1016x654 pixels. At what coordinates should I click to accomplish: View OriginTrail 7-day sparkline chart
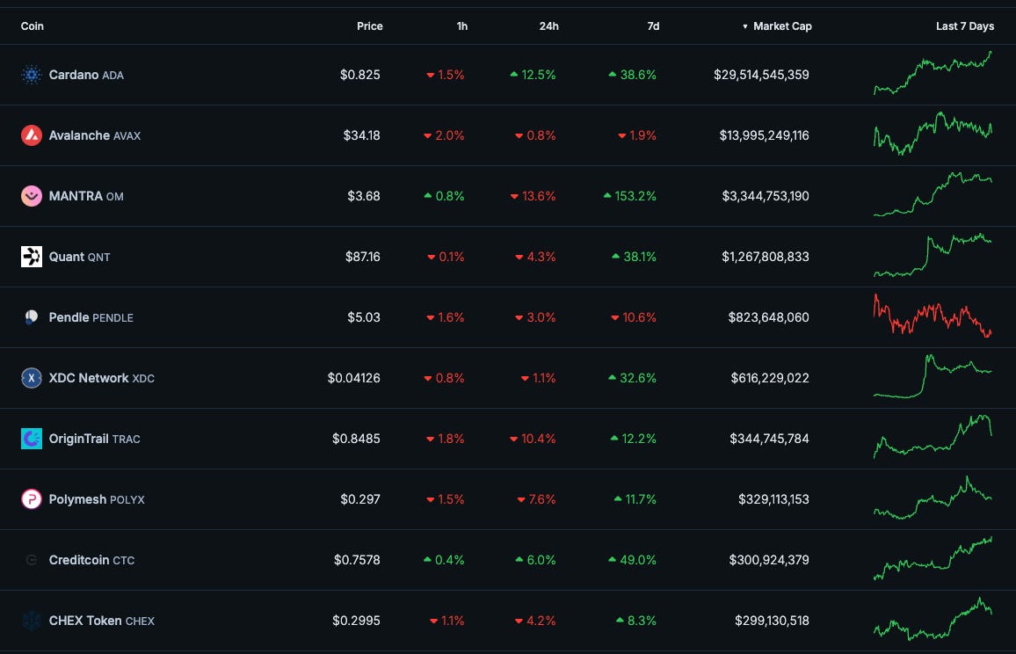[x=933, y=436]
